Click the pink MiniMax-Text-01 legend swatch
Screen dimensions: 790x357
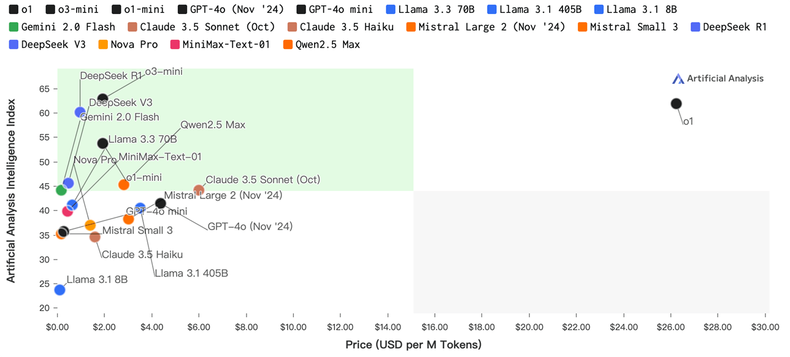pyautogui.click(x=175, y=45)
